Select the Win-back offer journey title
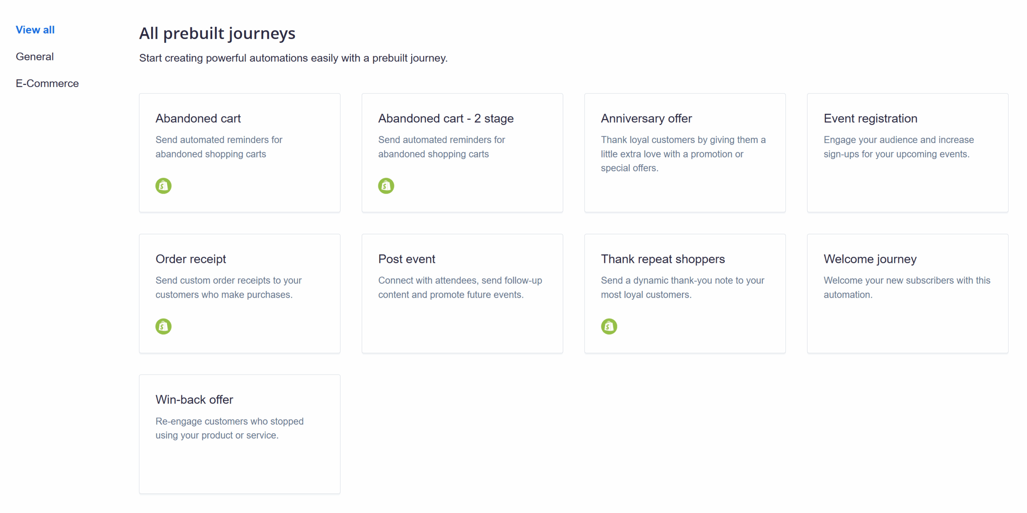 pyautogui.click(x=194, y=400)
